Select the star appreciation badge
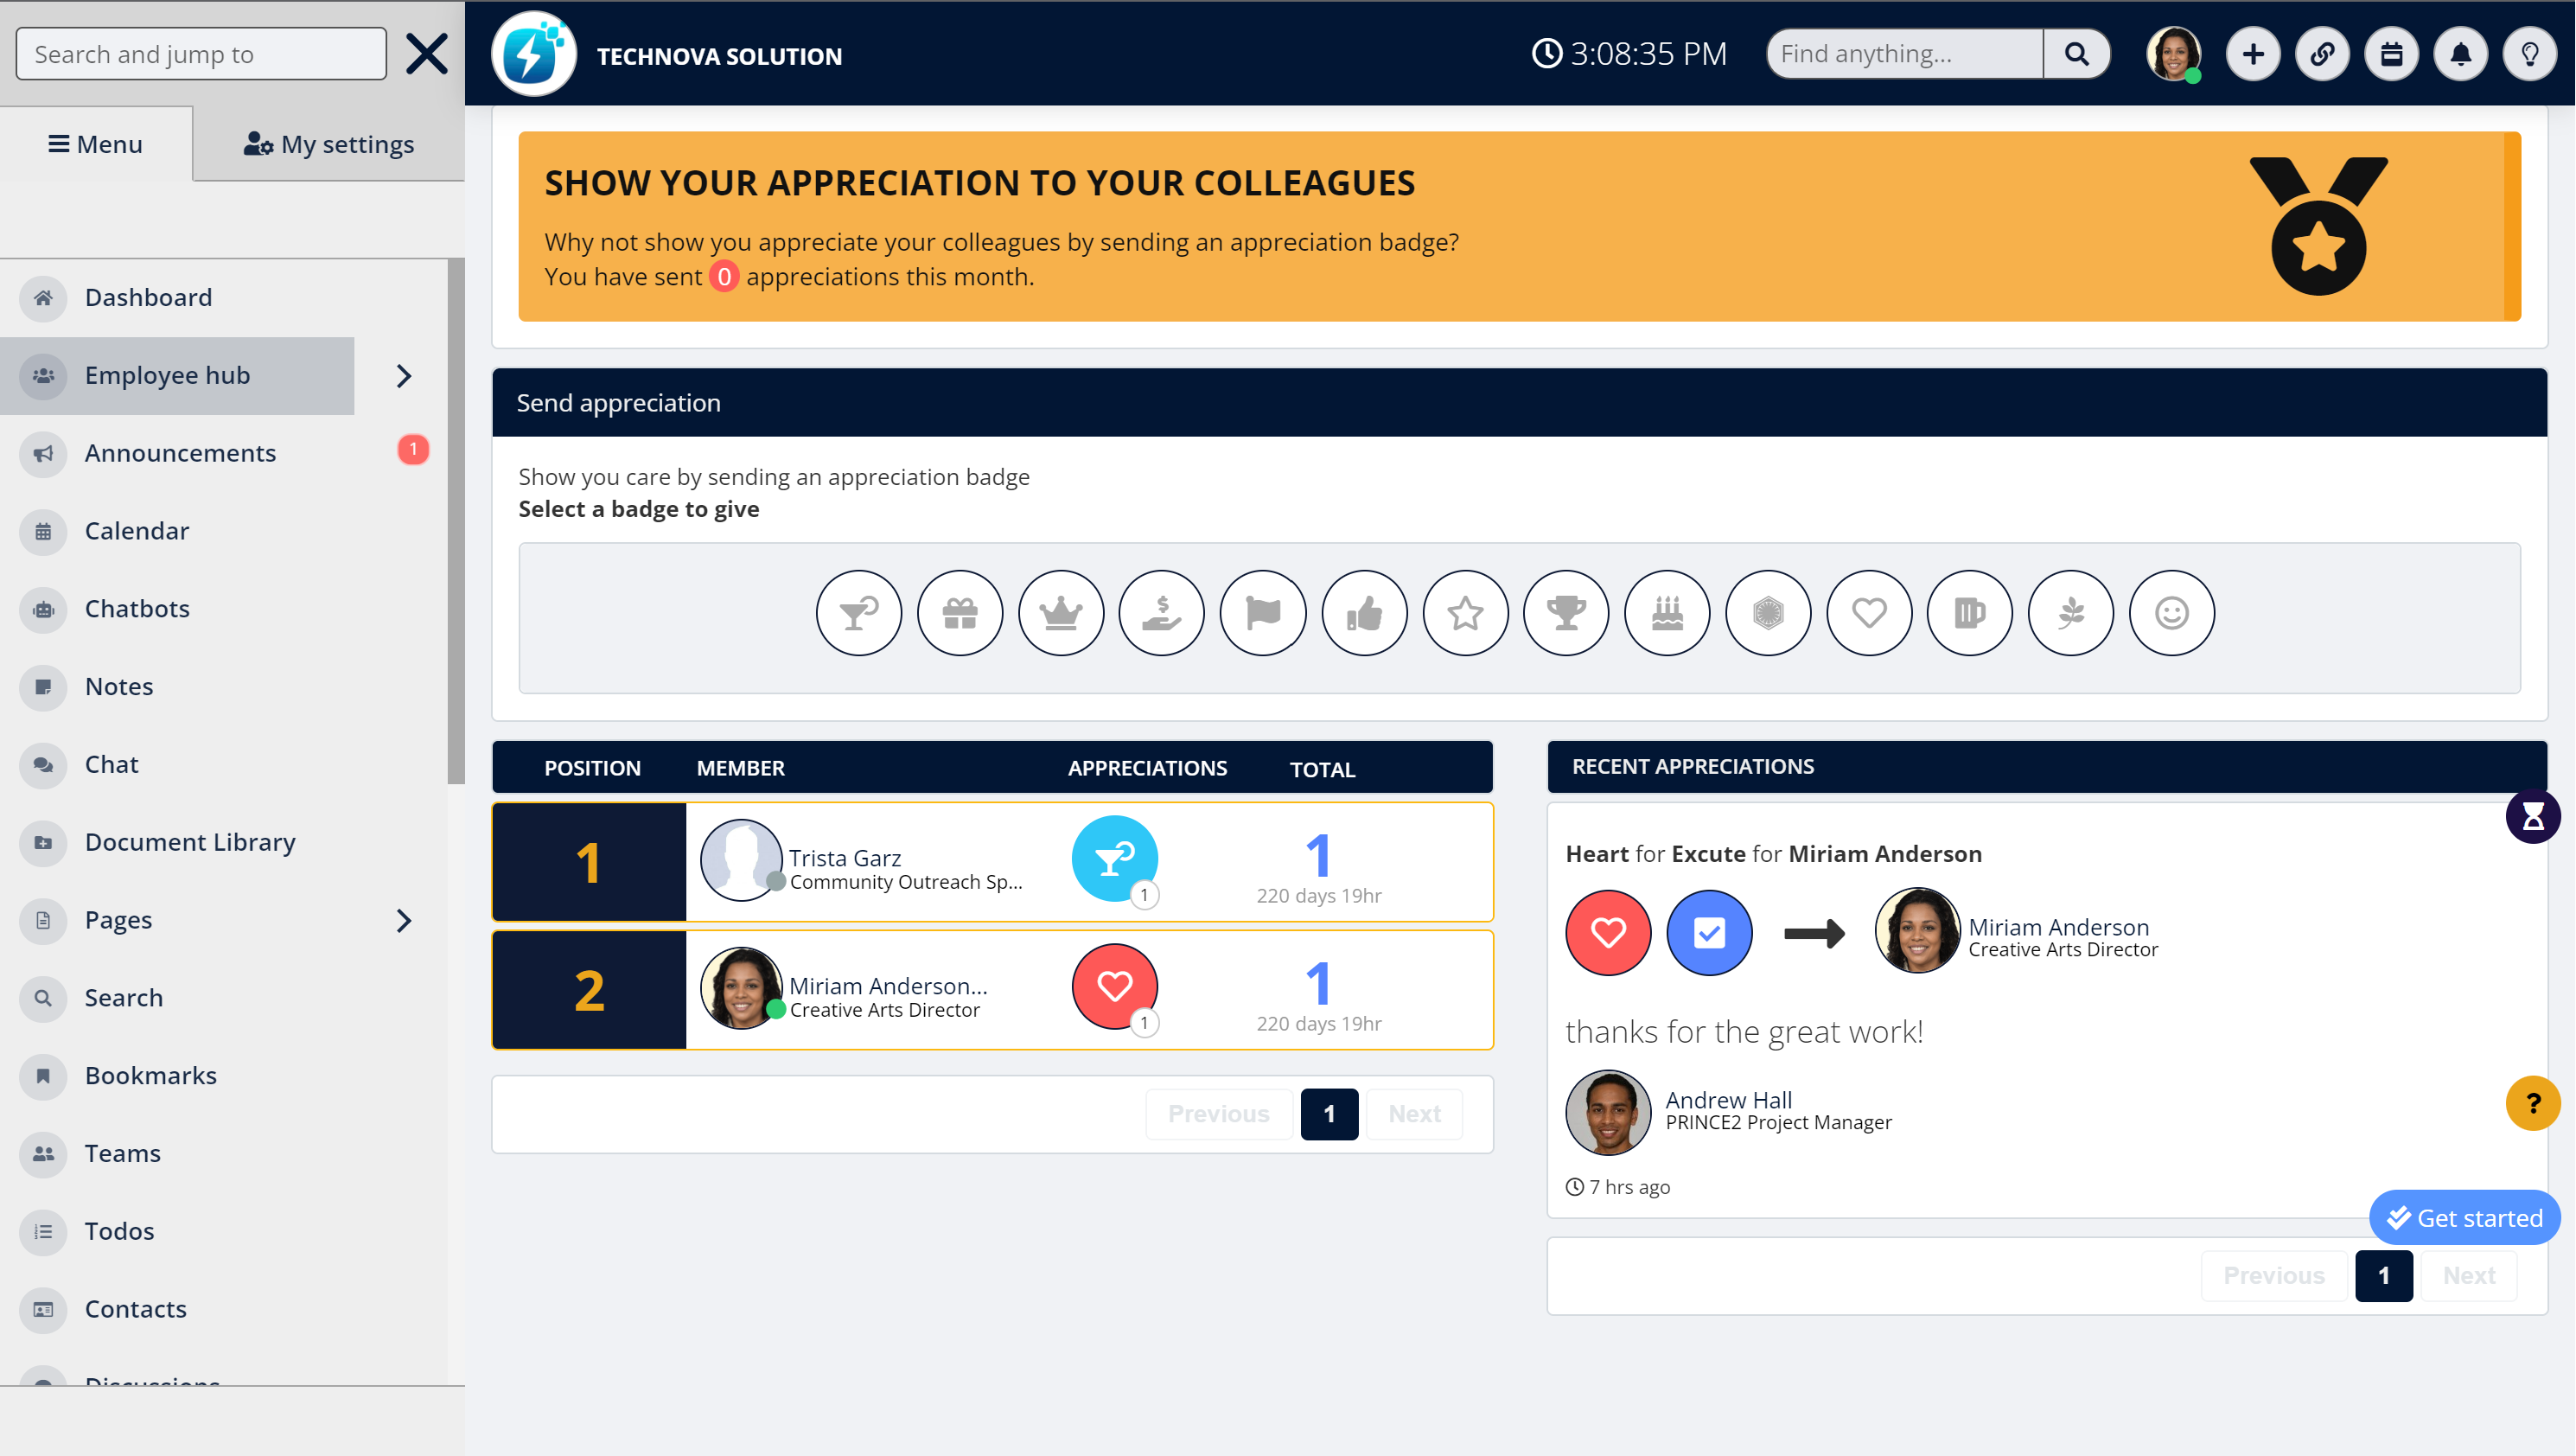This screenshot has height=1456, width=2576. click(1465, 613)
